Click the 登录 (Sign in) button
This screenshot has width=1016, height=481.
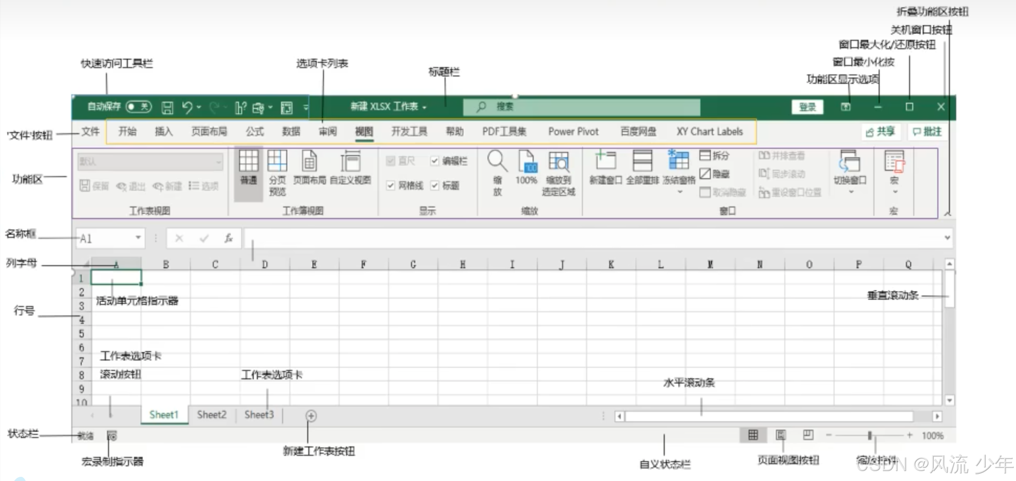[x=807, y=106]
